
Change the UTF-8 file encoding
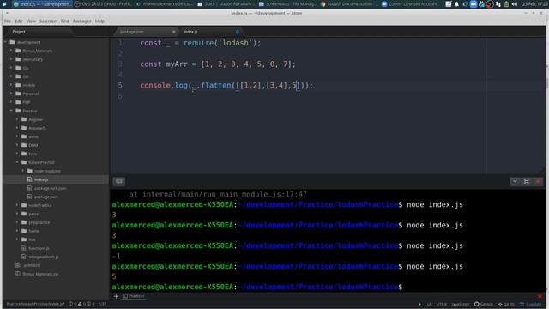point(442,304)
